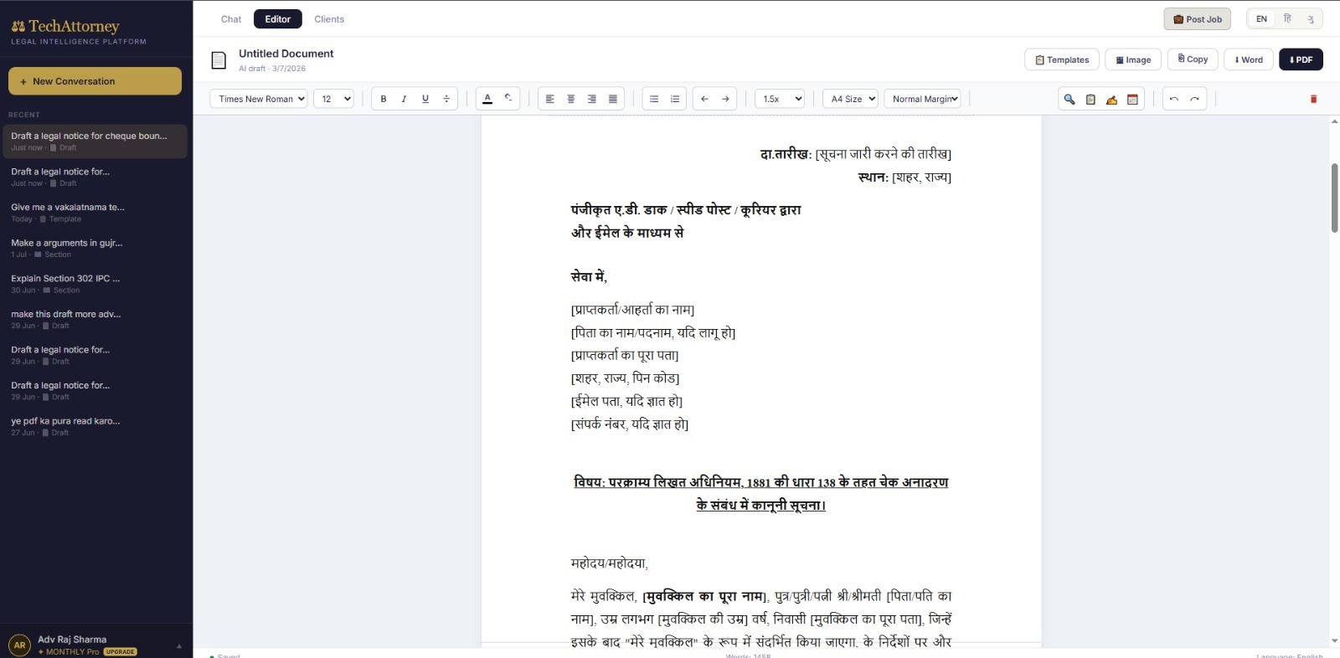Copy the document content

click(1193, 59)
